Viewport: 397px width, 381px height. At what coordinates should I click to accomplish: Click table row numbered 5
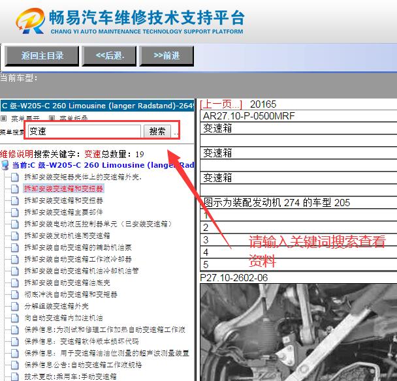coord(298,265)
